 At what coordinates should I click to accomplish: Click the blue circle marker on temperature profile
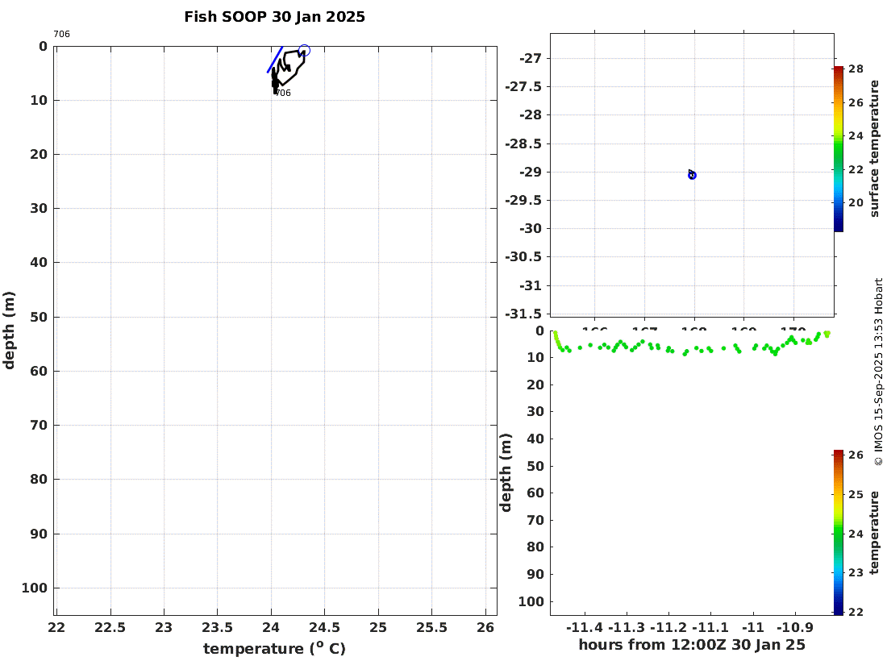click(304, 51)
